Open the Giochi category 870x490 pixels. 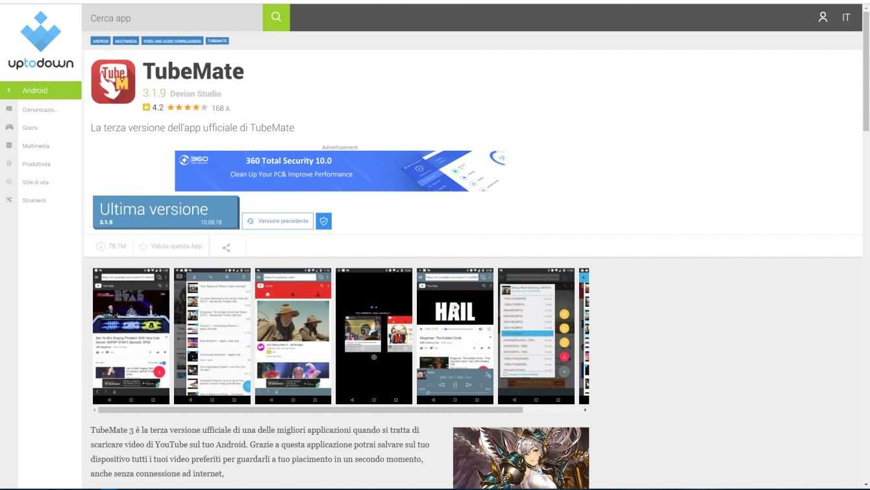tap(30, 127)
